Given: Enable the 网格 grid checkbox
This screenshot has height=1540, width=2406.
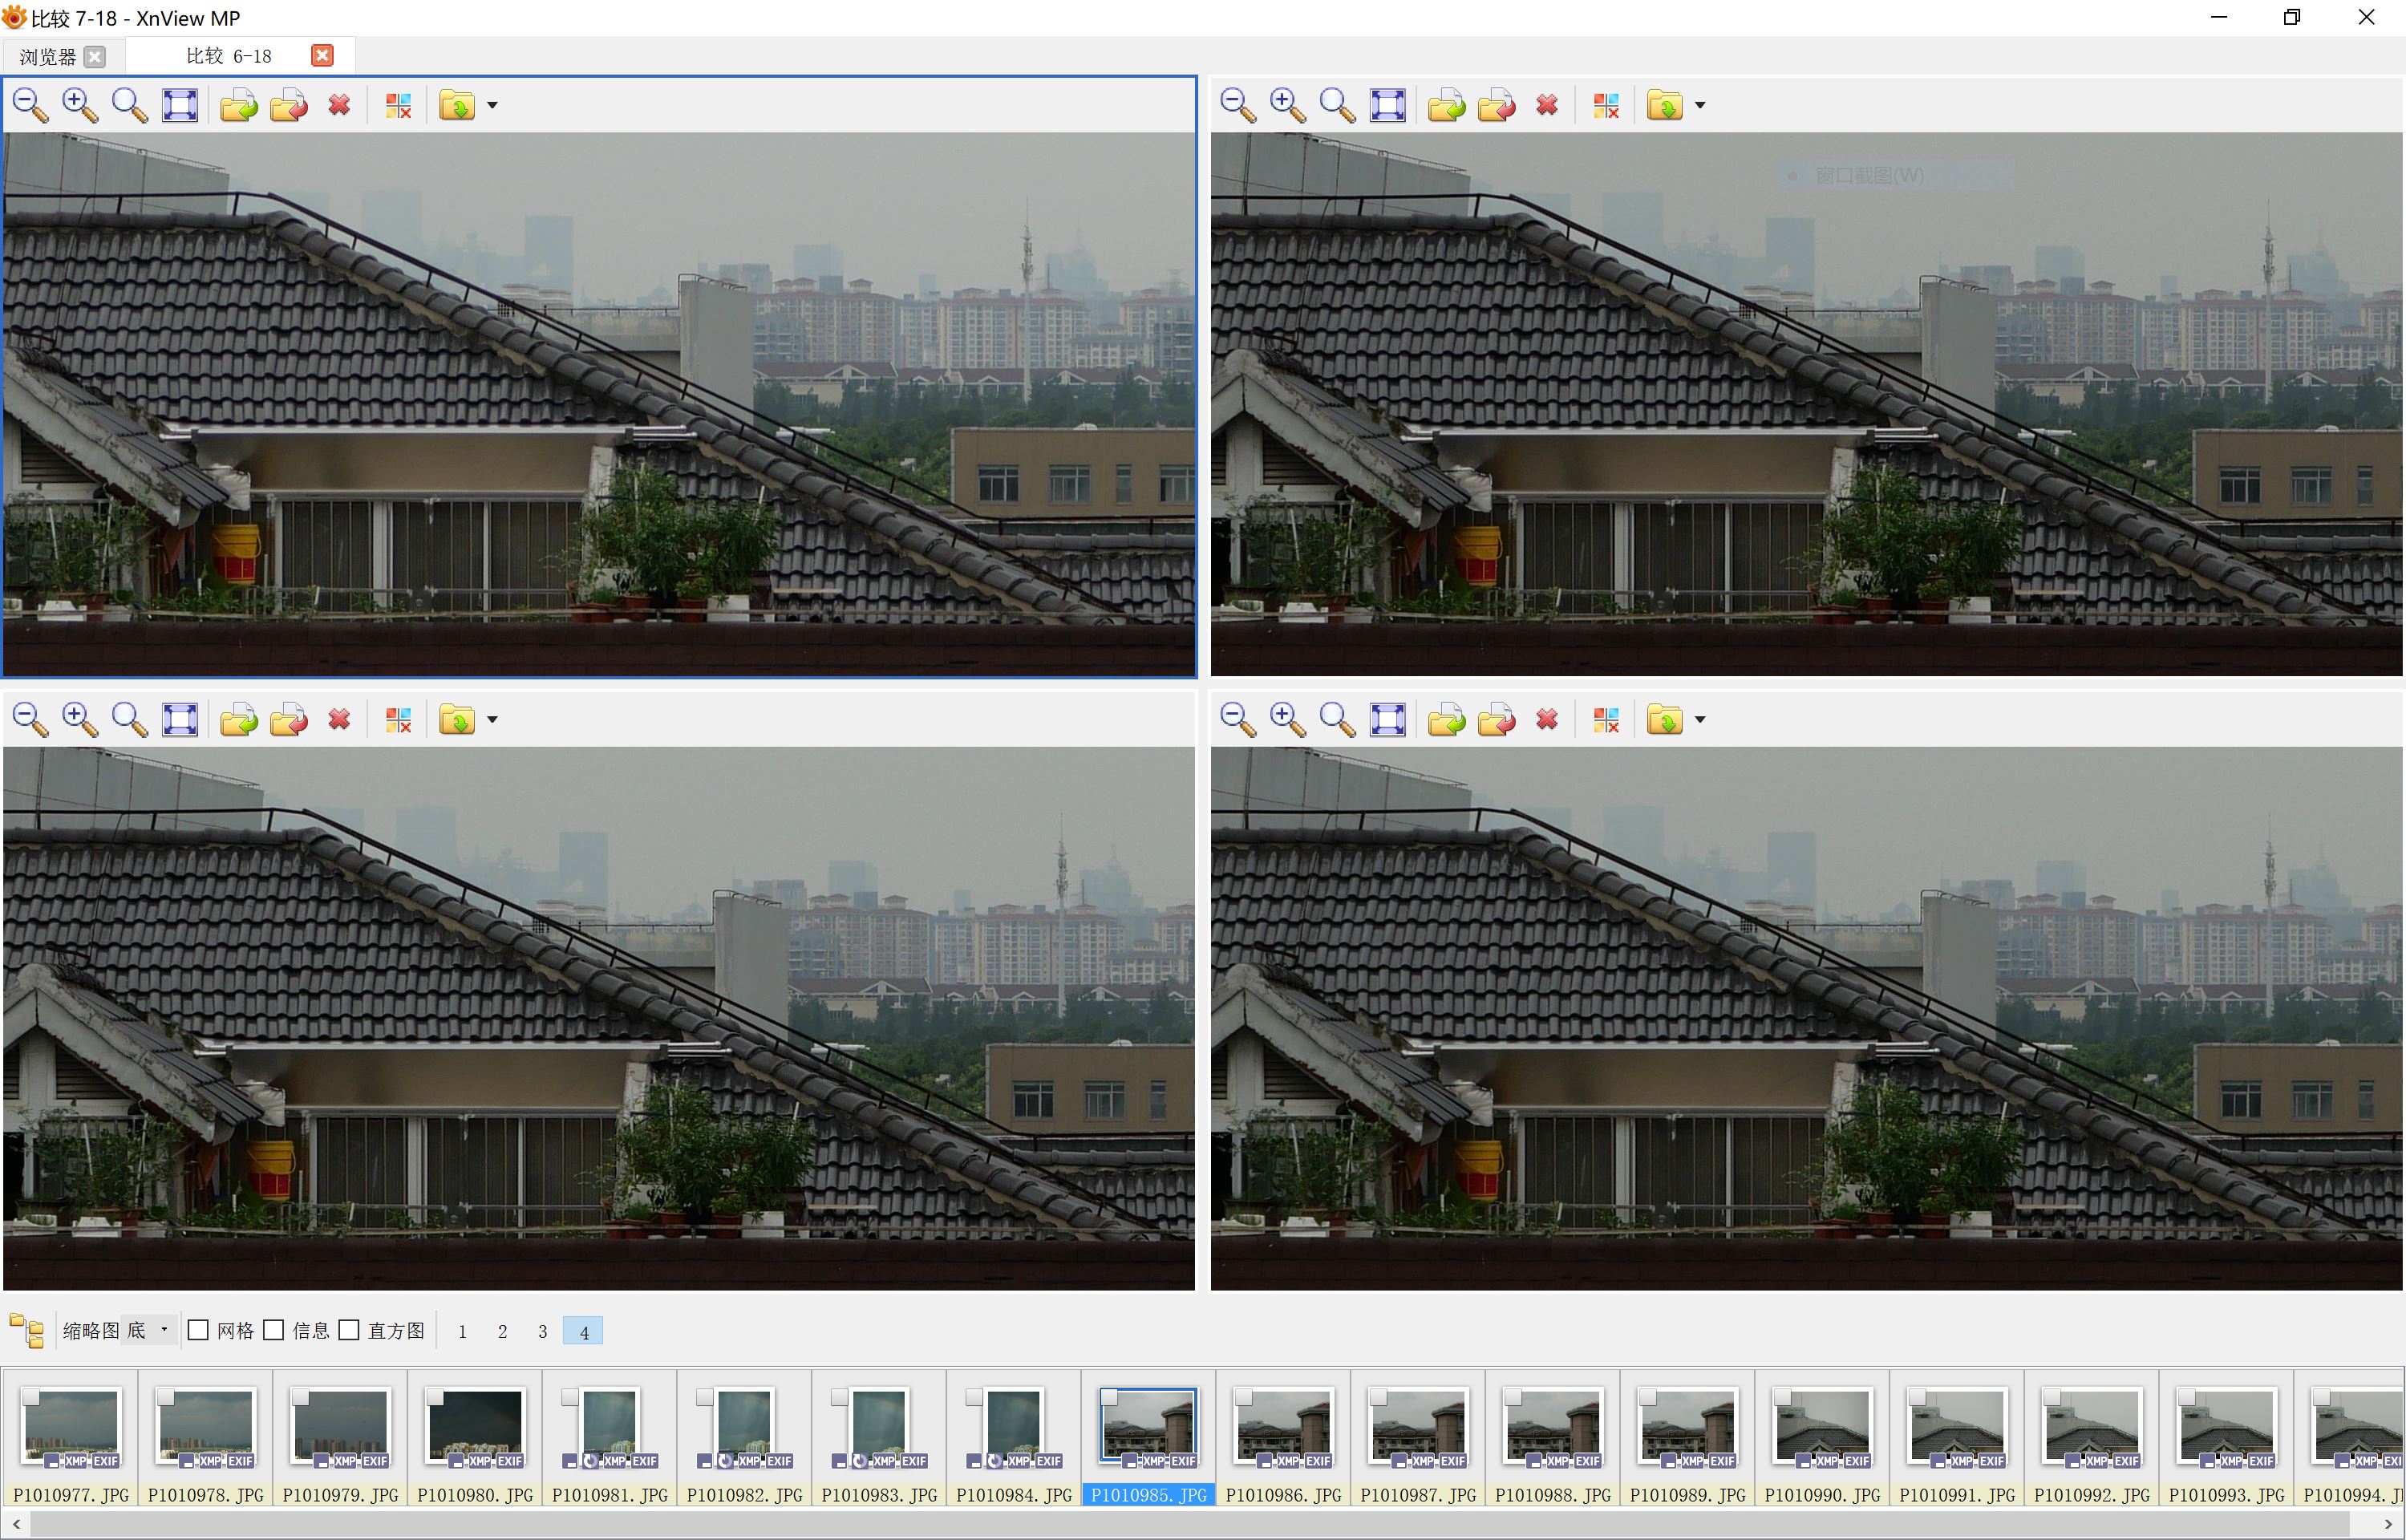Looking at the screenshot, I should pos(199,1330).
